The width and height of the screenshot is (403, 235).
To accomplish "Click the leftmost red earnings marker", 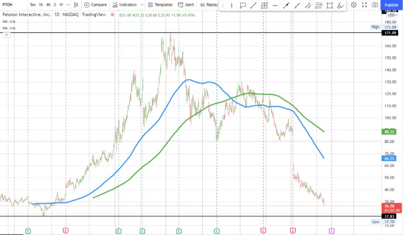I will (x=66, y=231).
